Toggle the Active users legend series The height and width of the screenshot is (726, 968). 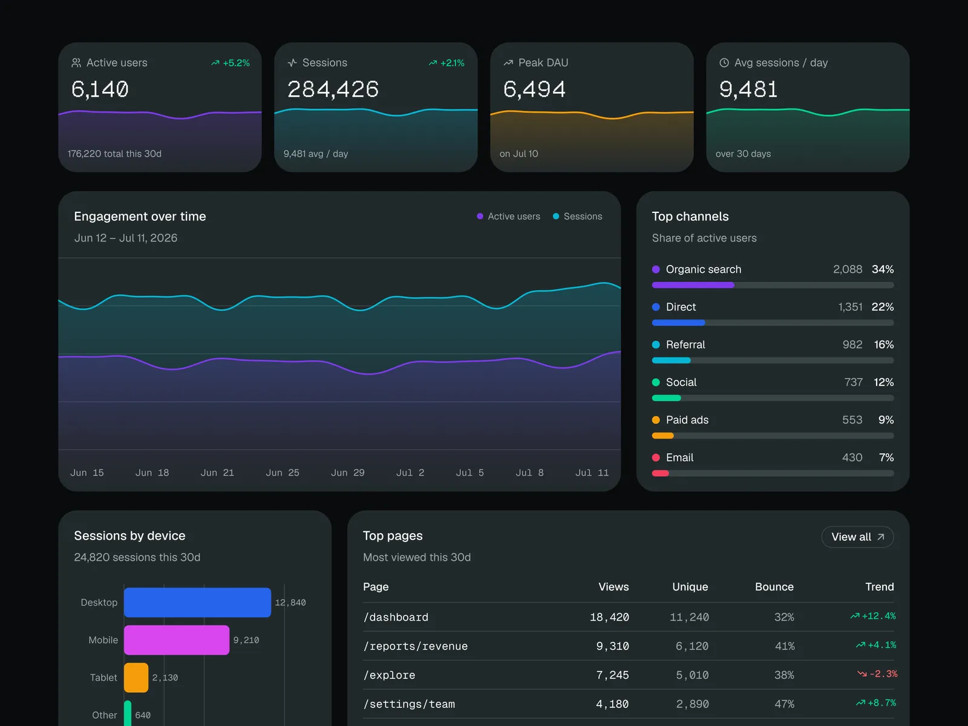pos(508,217)
